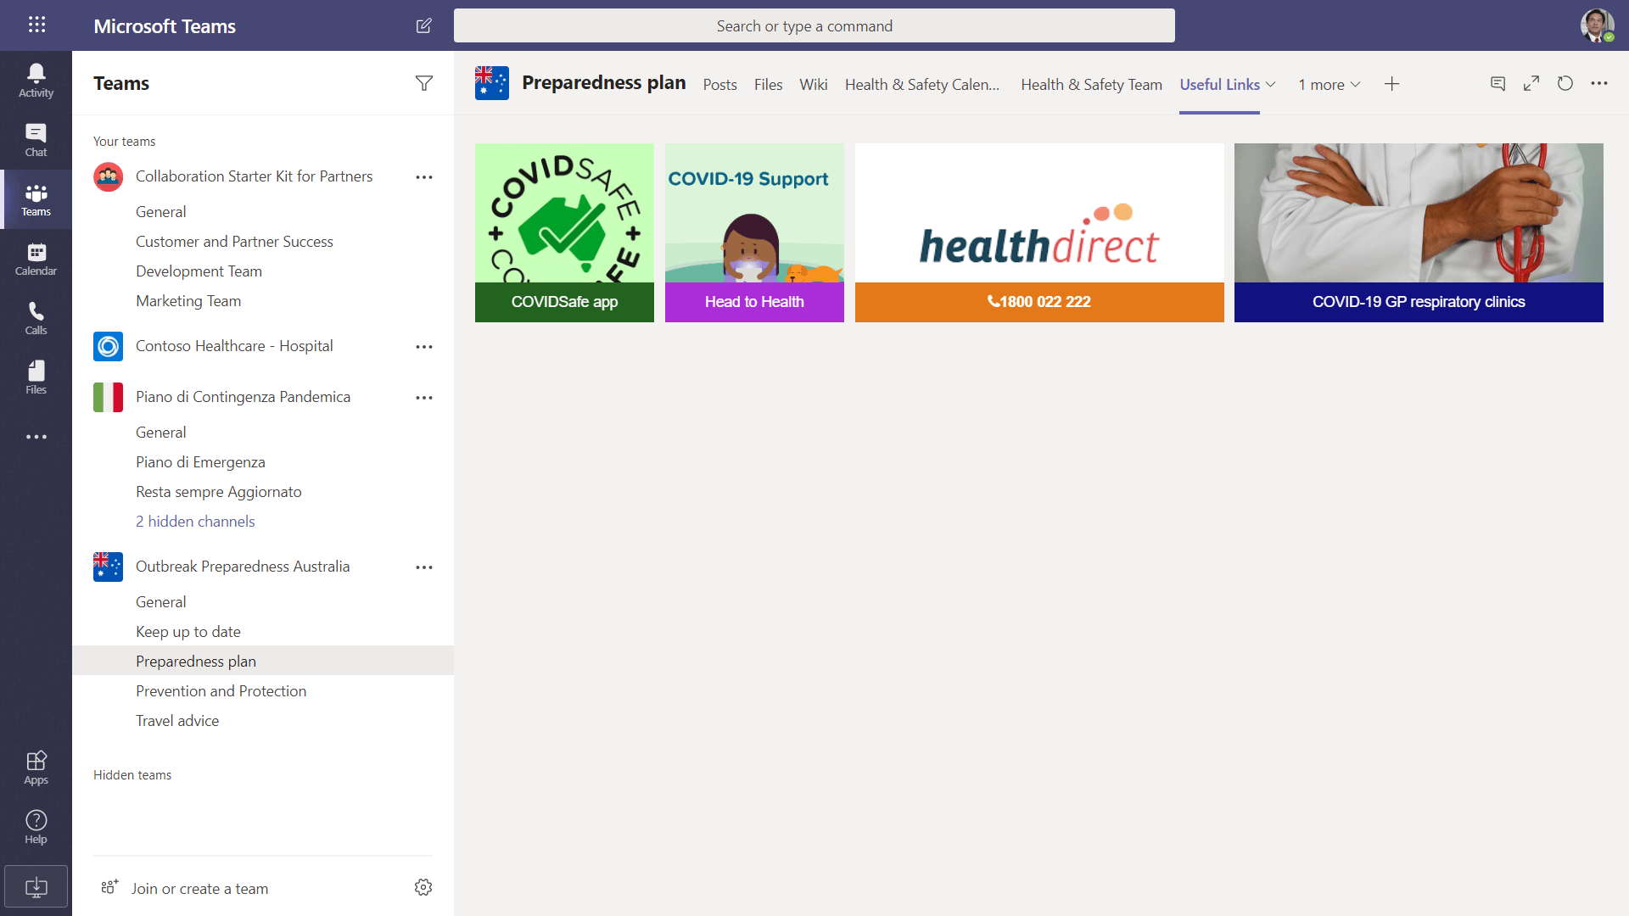Collapse Piano di Contingenza Pandemica team

(x=243, y=397)
